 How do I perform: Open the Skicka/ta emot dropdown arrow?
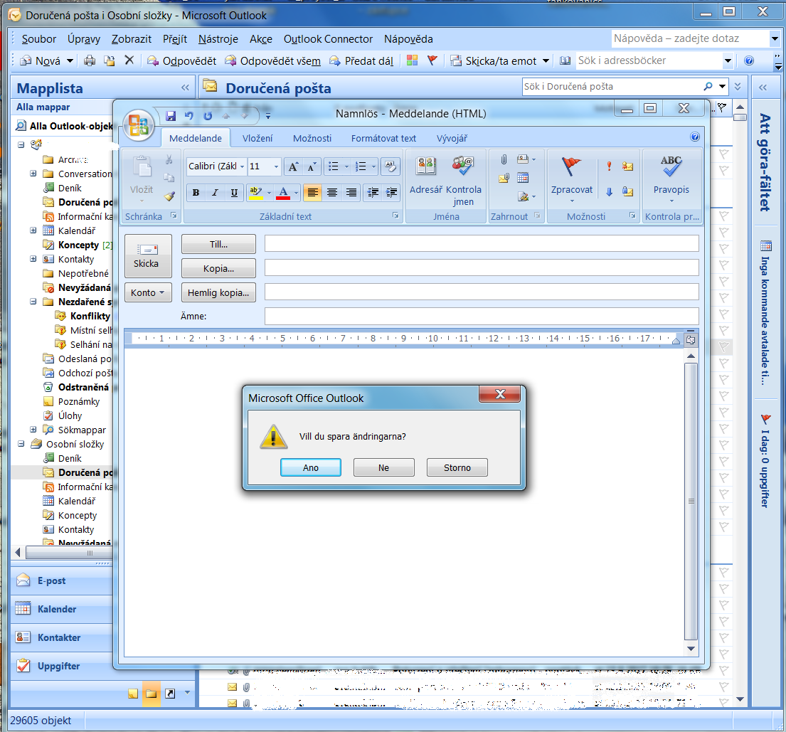546,60
